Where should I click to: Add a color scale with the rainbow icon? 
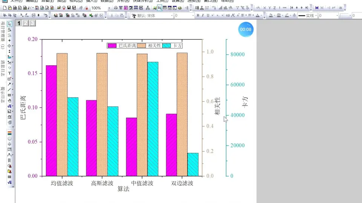pyautogui.click(x=9, y=133)
